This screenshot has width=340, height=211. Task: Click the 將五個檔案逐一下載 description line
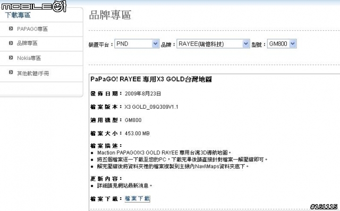pyautogui.click(x=182, y=160)
